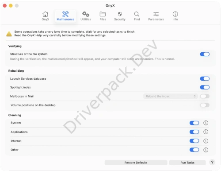Click the Spotlight index label
The height and width of the screenshot is (171, 221).
(20, 87)
